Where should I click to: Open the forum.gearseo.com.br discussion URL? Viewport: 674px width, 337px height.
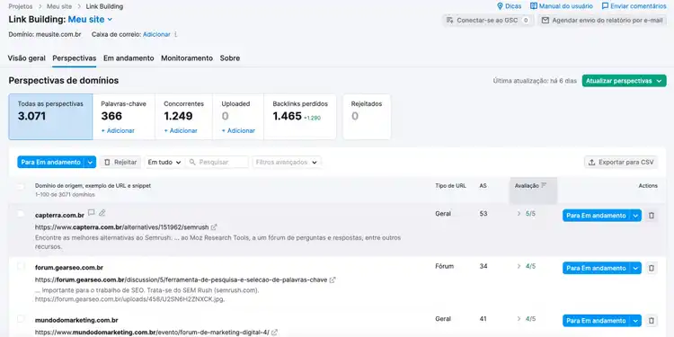tap(181, 279)
